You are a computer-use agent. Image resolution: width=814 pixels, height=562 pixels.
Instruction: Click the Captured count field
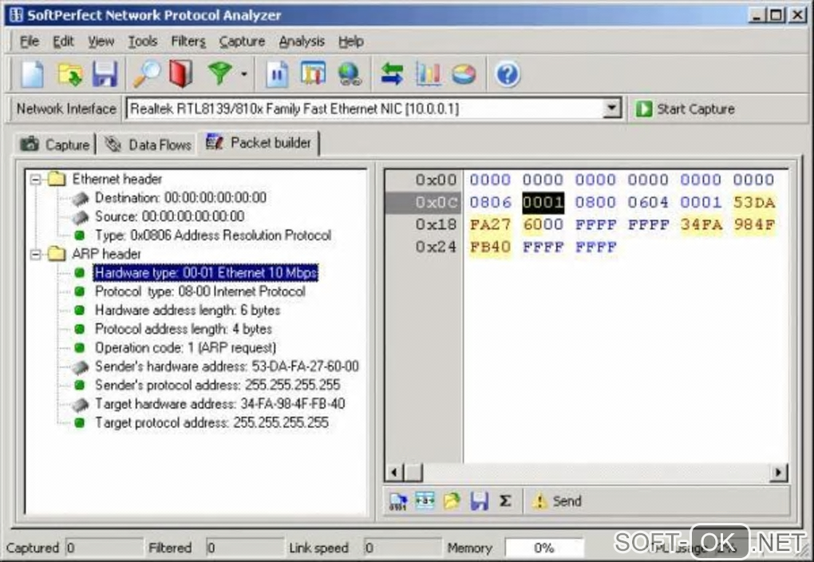(x=104, y=548)
